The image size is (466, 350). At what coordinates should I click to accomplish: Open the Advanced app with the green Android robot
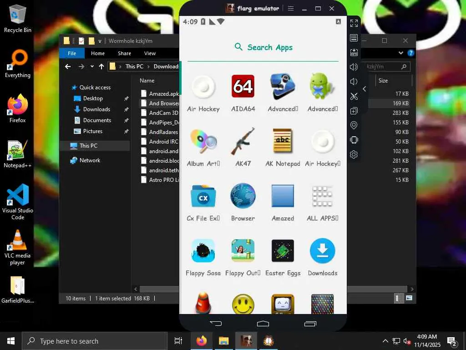(323, 87)
